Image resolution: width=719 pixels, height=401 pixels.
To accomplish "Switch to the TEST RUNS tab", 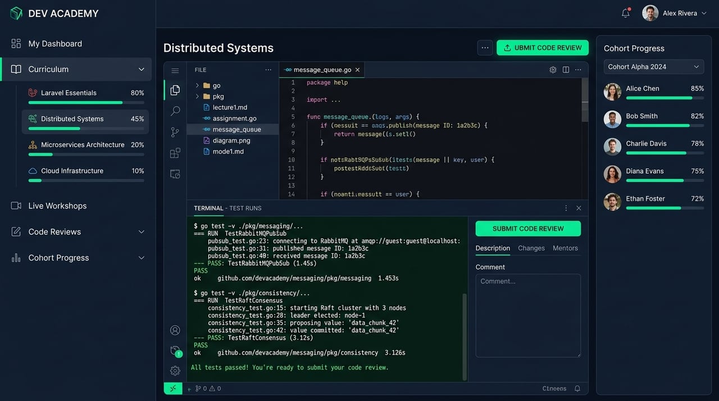I will pyautogui.click(x=245, y=208).
